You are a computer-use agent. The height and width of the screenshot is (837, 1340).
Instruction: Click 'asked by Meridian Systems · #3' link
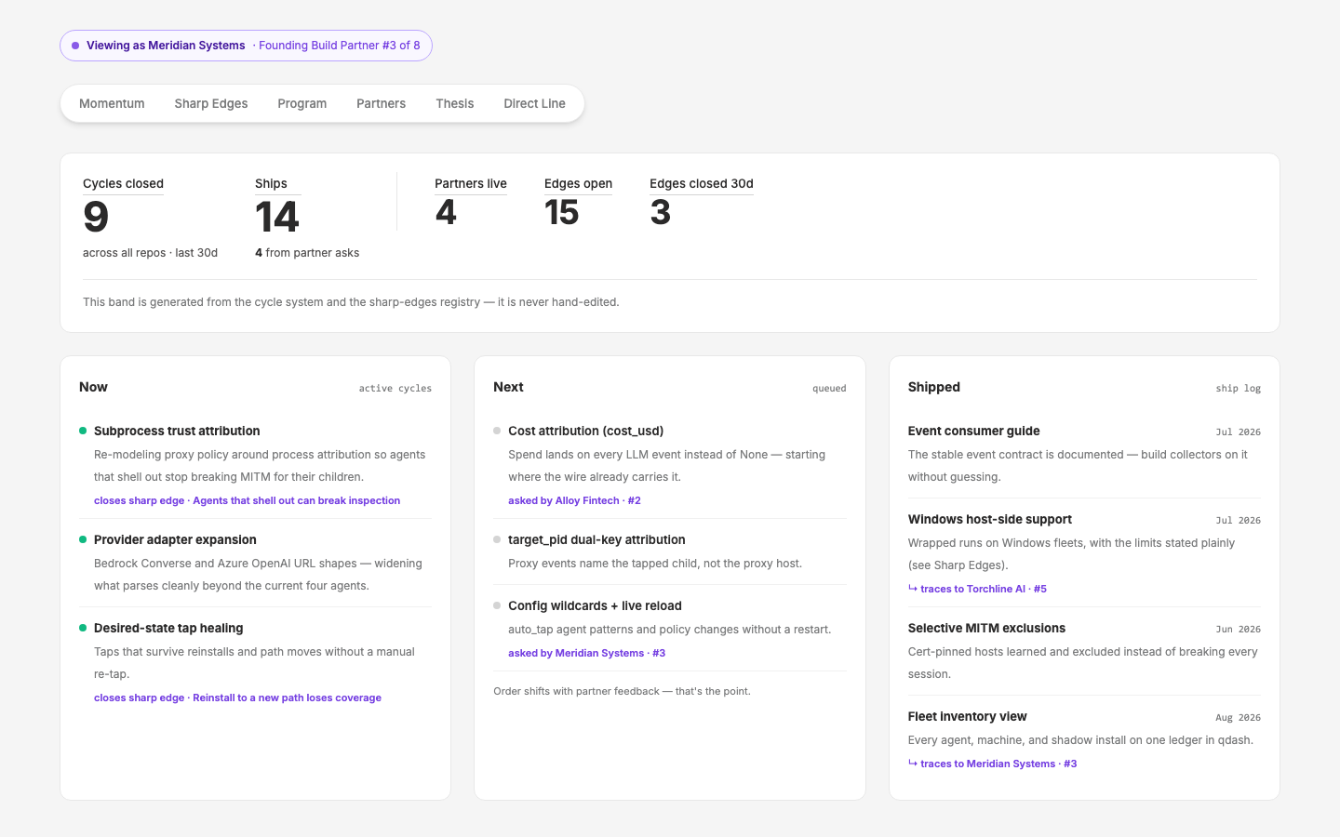point(586,653)
